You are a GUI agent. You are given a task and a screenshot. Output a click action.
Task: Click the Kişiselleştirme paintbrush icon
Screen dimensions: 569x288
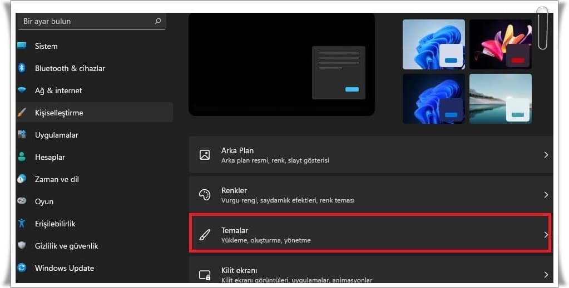click(x=22, y=112)
